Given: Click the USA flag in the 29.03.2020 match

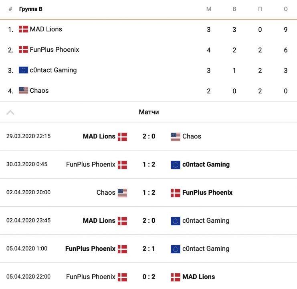Looking at the screenshot, I should click(176, 136).
